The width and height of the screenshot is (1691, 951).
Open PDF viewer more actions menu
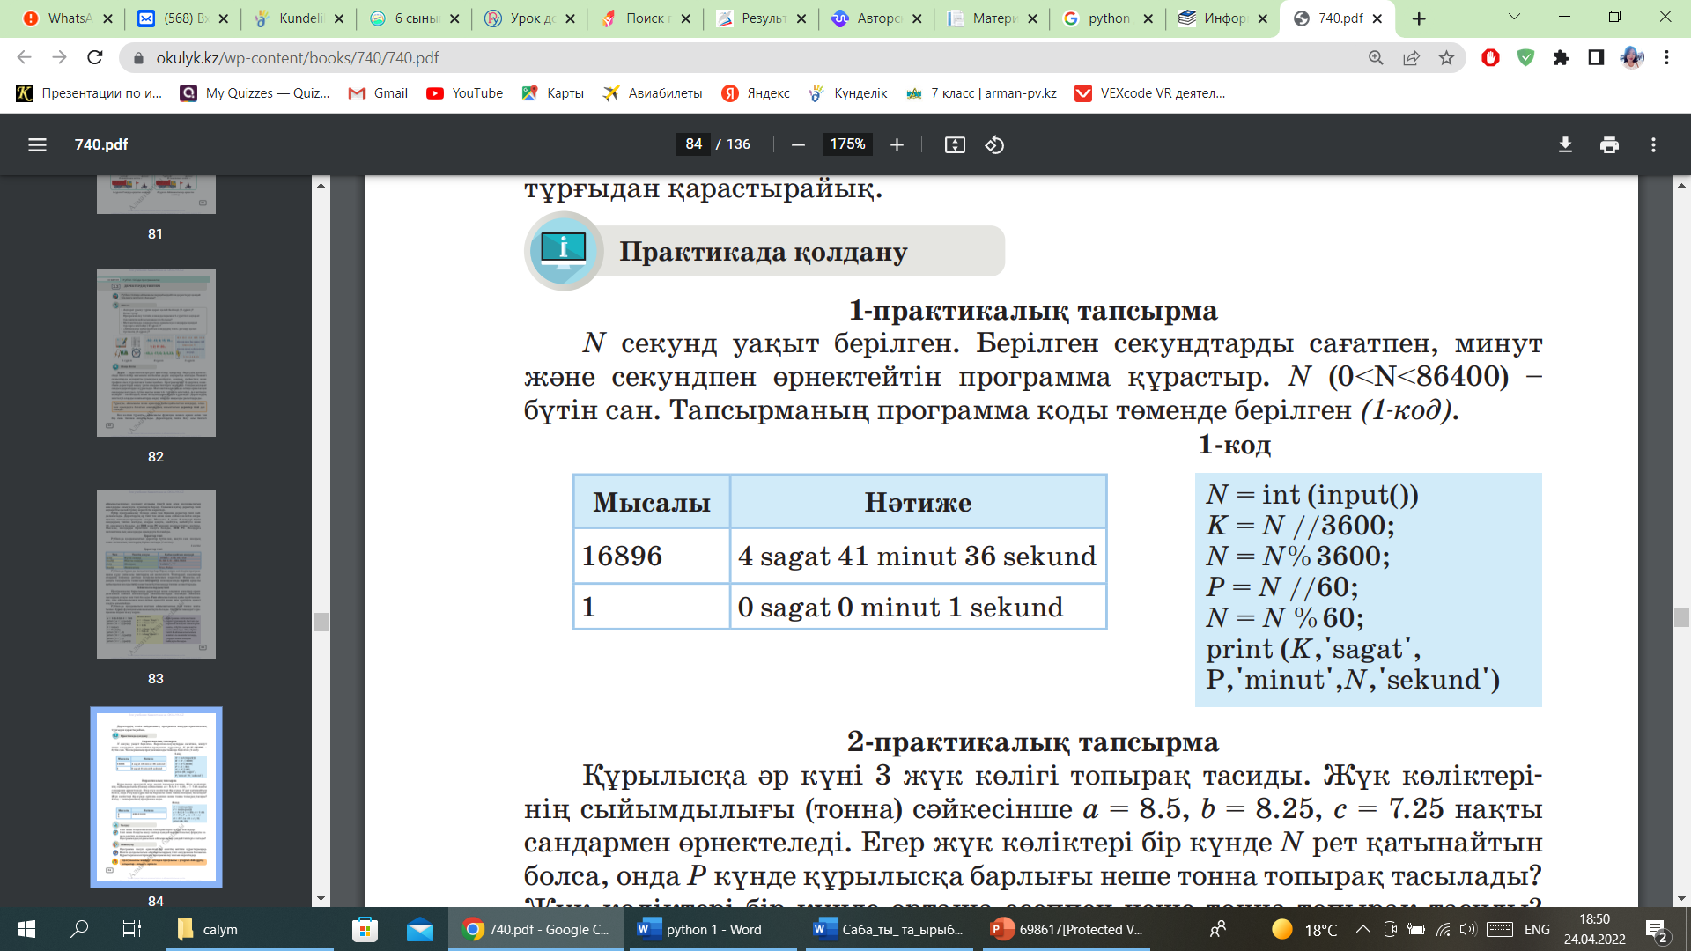(1653, 144)
